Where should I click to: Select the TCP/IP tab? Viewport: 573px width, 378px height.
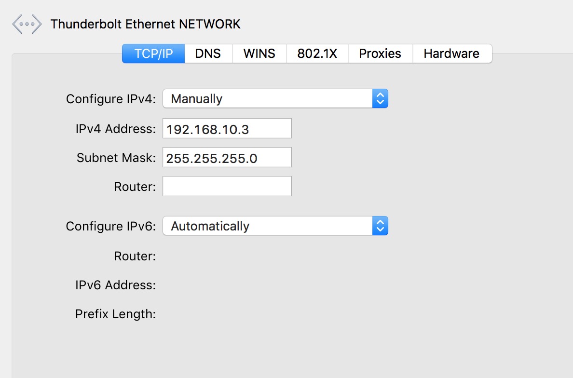(153, 54)
